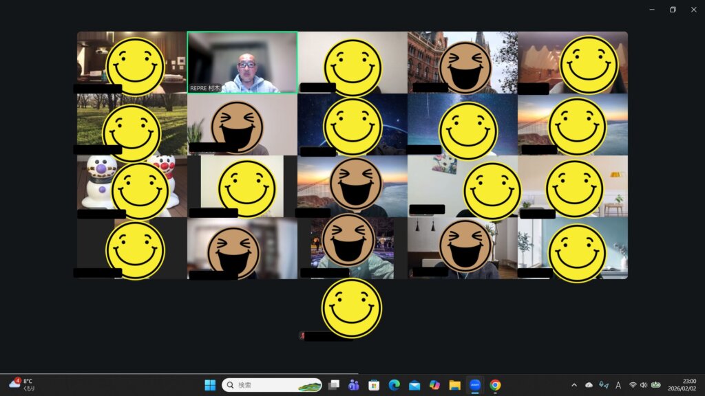
Task: Click the taskbar search box
Action: click(x=271, y=385)
